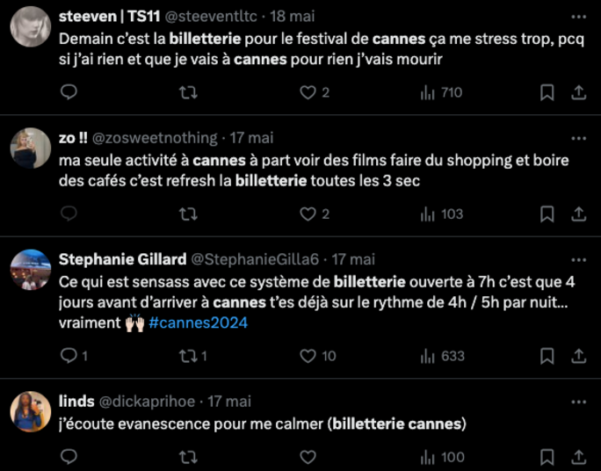Viewport: 601px width, 471px height.
Task: Like linds' evanescence tweet
Action: coord(308,457)
